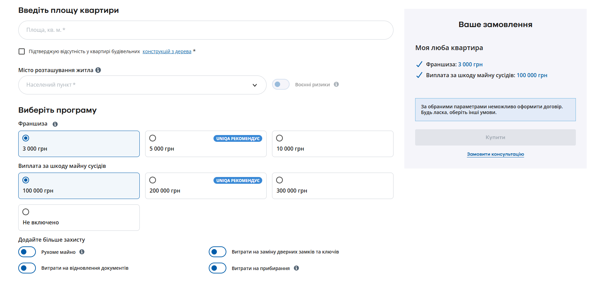Toggle the Воєнні ризики switch
Screen dimensions: 608x288
[280, 84]
